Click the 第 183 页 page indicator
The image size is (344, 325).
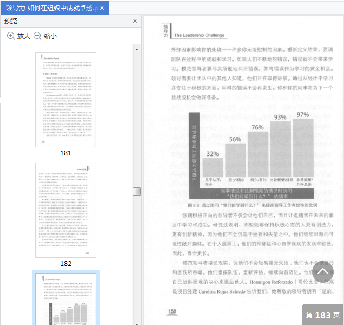(323, 315)
